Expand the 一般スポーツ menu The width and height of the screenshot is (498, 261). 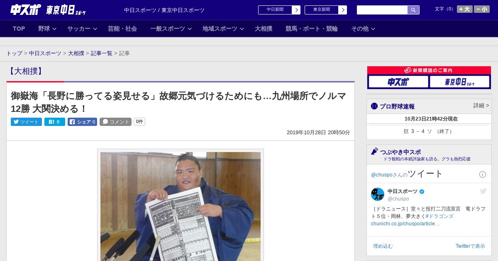[171, 29]
